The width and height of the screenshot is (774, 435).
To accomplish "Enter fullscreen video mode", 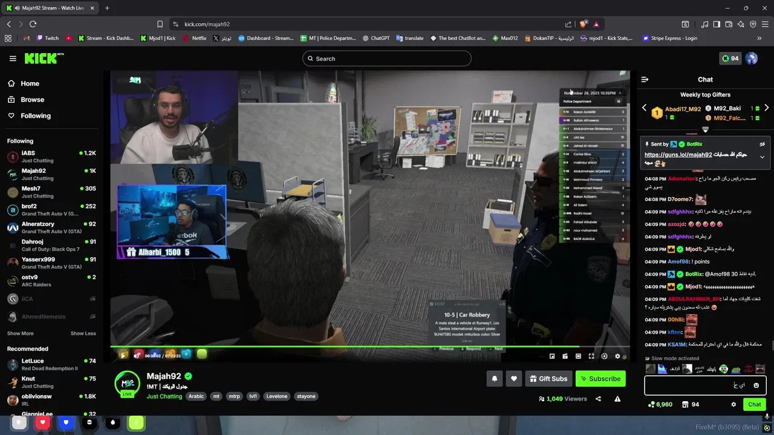I will pyautogui.click(x=591, y=356).
